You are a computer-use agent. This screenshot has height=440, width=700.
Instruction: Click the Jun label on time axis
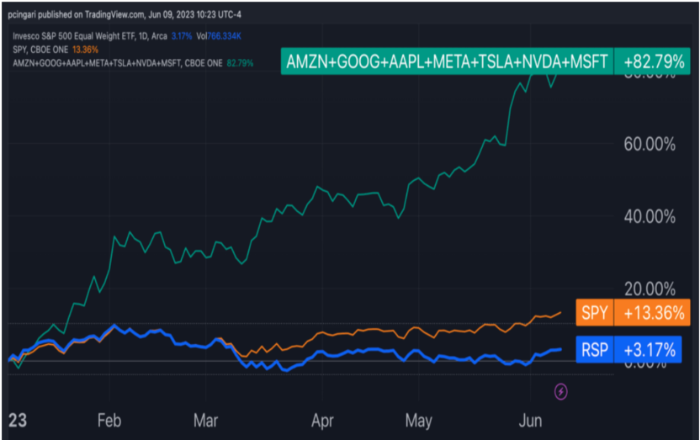coord(530,421)
